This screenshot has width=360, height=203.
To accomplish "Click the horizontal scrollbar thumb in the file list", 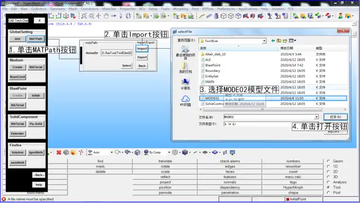I will (262, 109).
